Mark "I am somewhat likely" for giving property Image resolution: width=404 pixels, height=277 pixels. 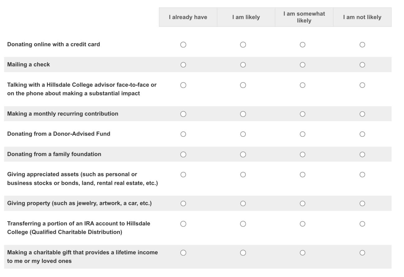[x=302, y=204]
